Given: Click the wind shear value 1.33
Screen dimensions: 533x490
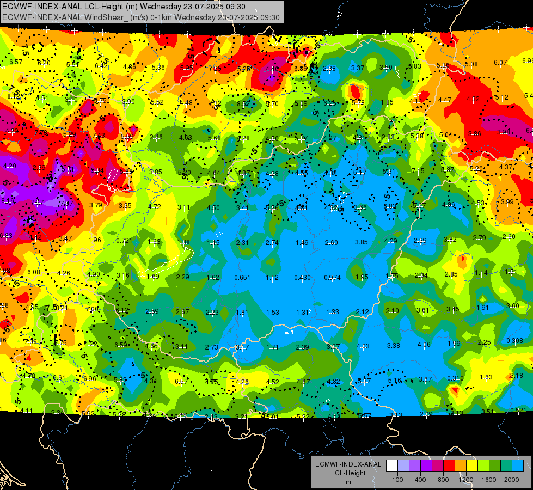Looking at the screenshot, I should pos(333,312).
